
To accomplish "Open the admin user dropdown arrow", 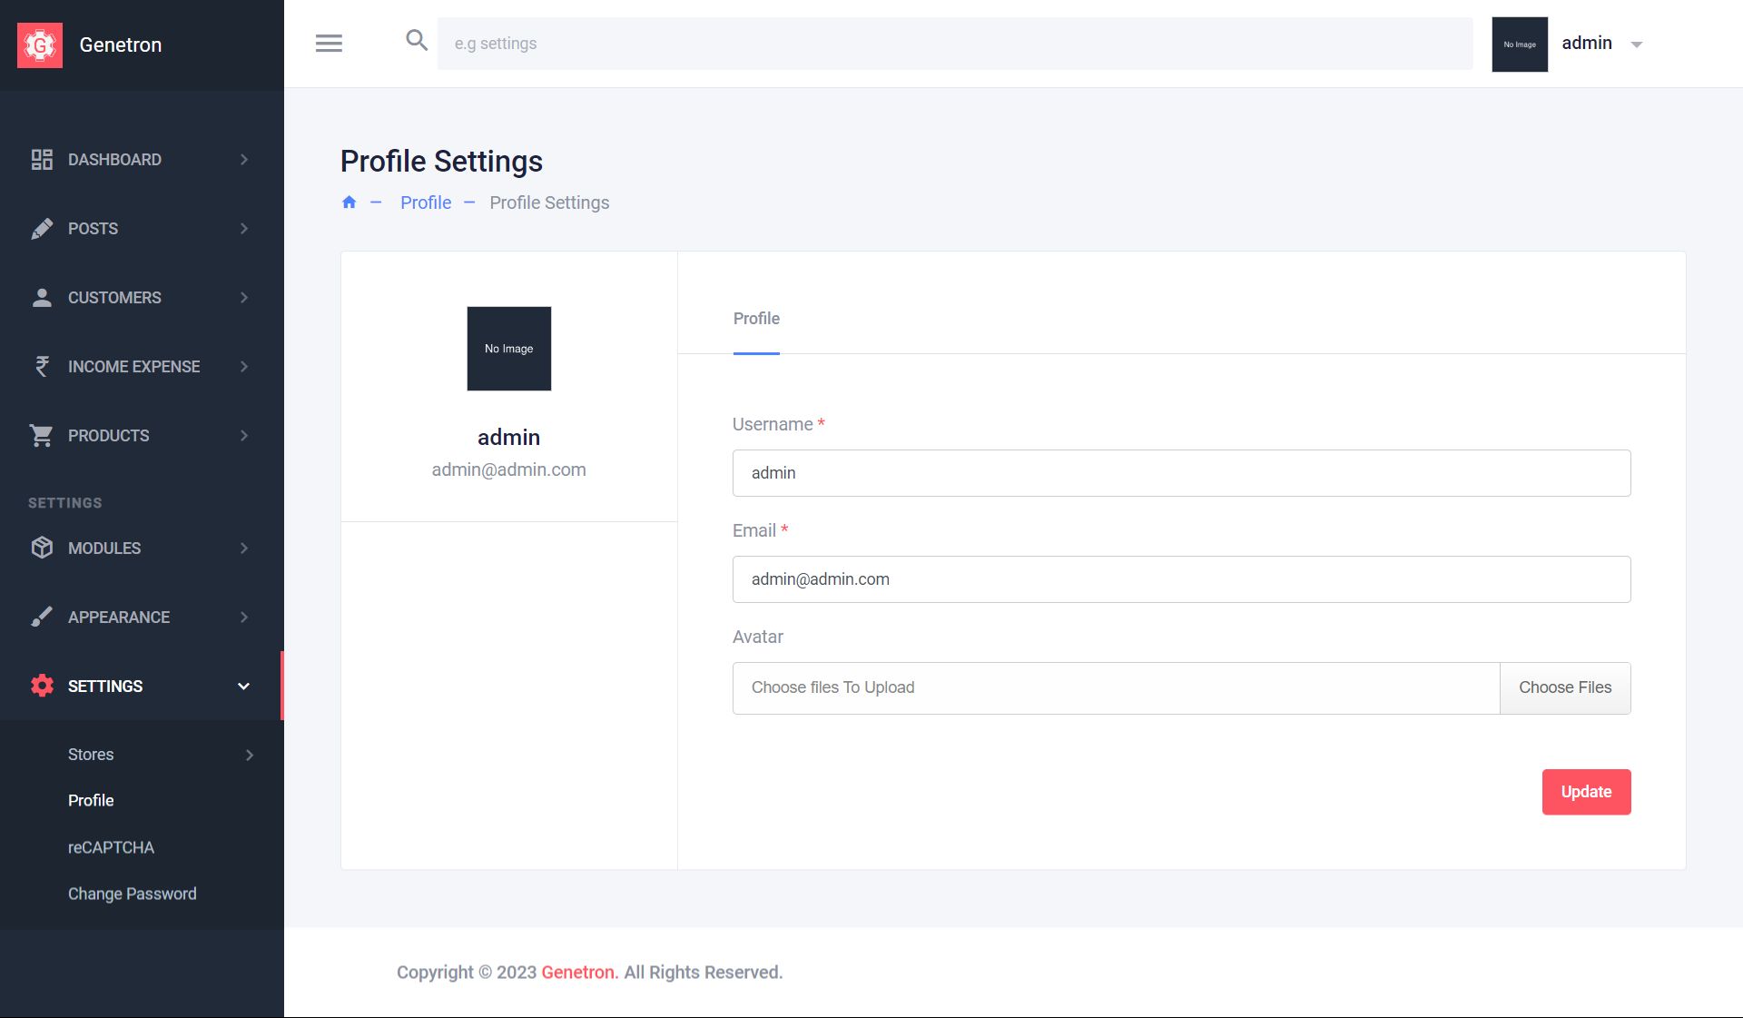I will click(x=1637, y=44).
